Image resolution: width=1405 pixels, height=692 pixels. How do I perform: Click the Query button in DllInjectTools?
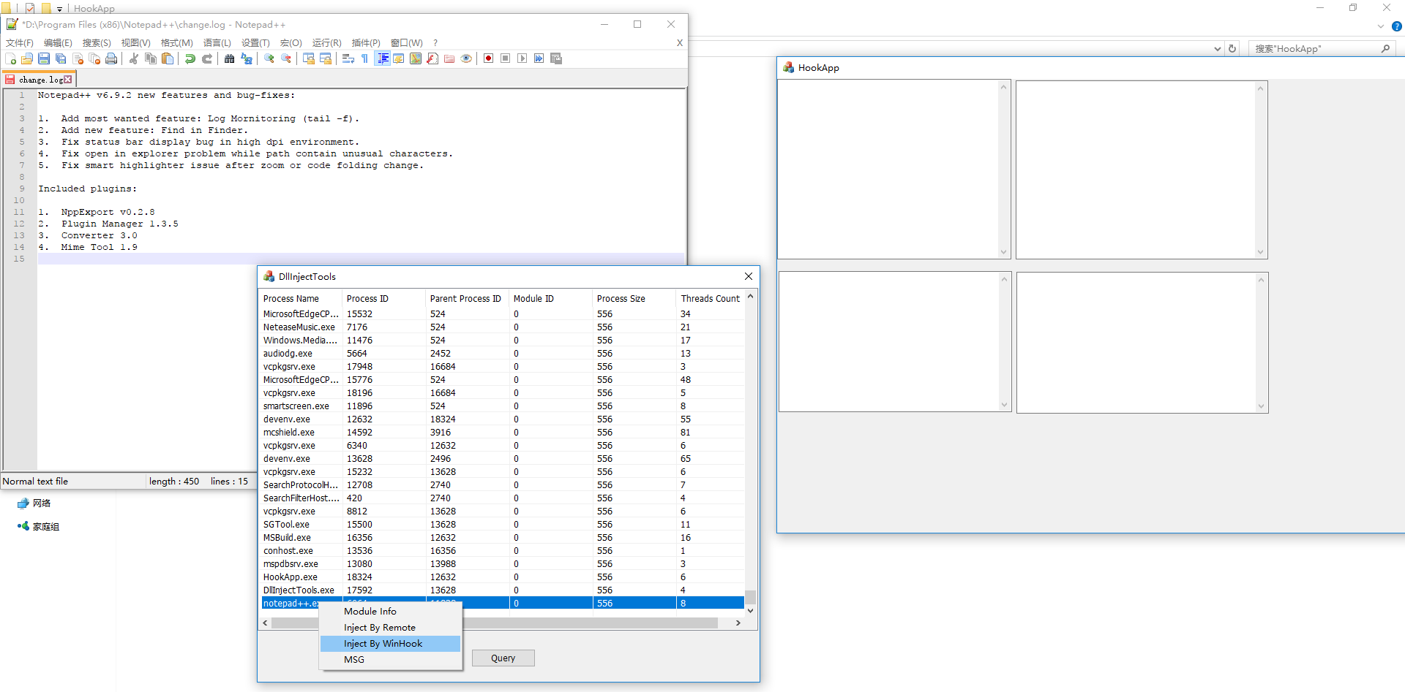503,658
